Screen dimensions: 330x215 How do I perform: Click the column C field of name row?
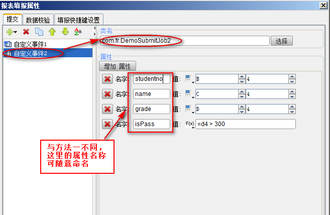[217, 94]
